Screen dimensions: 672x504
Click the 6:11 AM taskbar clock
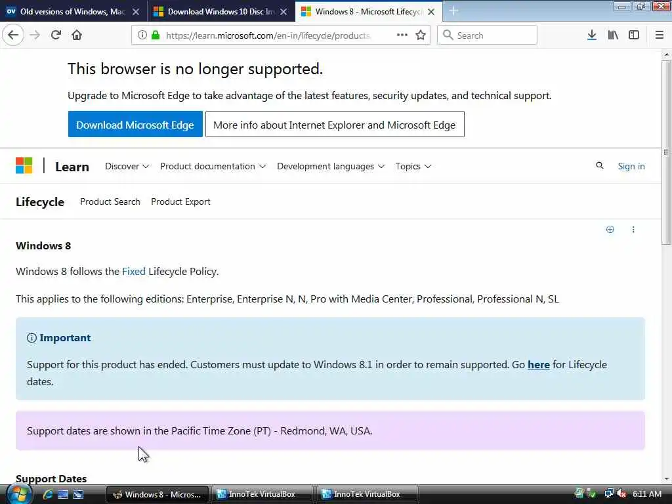pos(646,493)
